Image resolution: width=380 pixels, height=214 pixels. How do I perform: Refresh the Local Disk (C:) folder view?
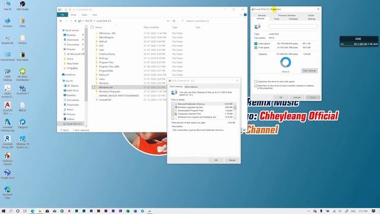174,21
